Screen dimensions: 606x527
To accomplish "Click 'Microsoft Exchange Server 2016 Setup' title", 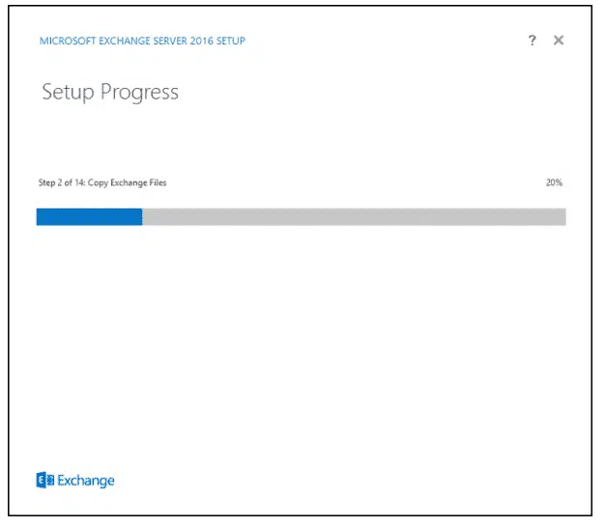I will [141, 42].
